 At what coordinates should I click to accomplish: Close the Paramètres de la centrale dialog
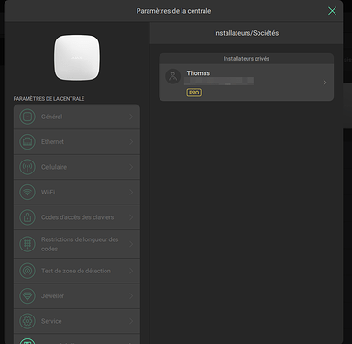coord(332,11)
